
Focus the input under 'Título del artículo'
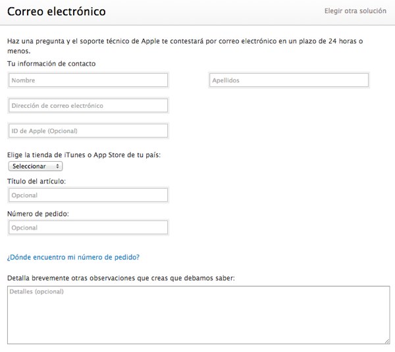coord(88,195)
